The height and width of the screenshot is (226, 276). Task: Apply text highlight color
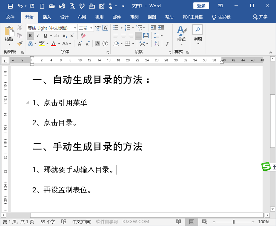[41, 43]
